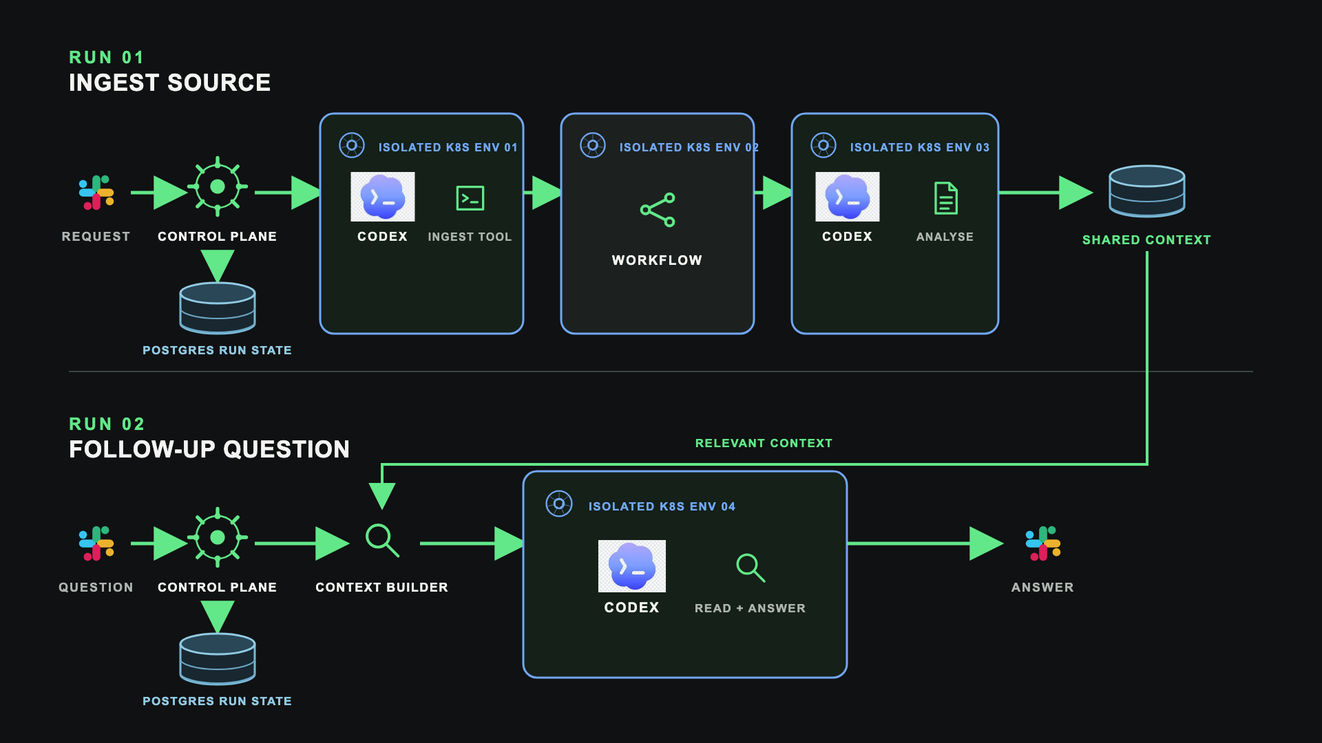Viewport: 1322px width, 743px height.
Task: Click 'POSTGRES RUN STATE' under Run 02
Action: click(x=217, y=701)
